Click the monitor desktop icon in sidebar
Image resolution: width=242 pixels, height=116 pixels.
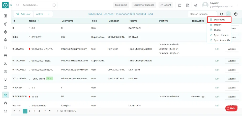coord(5,79)
